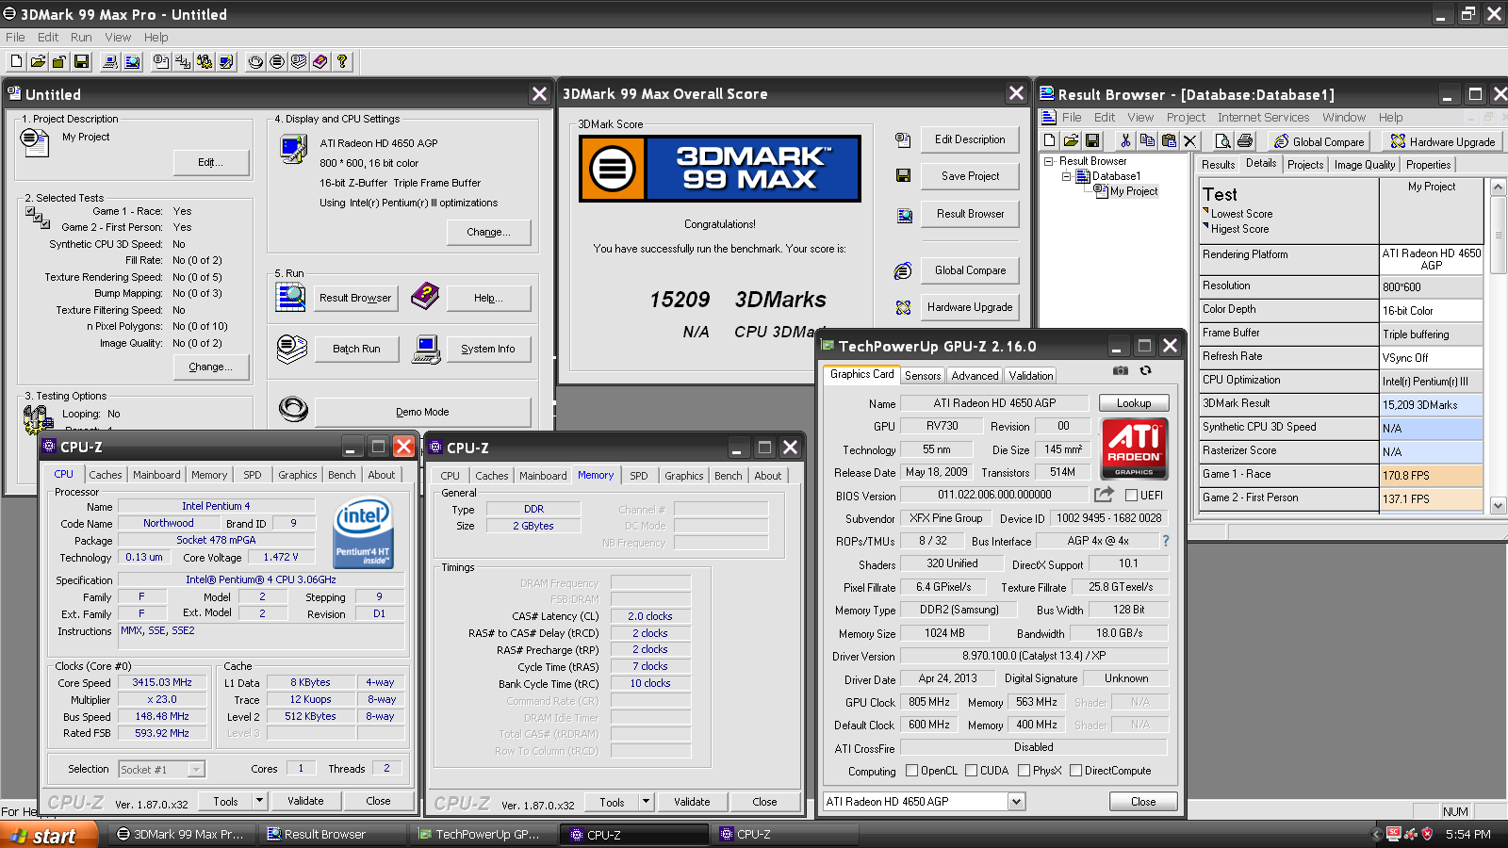Click yellow question mark toolbar icon
Viewport: 1508px width, 848px height.
tap(342, 61)
